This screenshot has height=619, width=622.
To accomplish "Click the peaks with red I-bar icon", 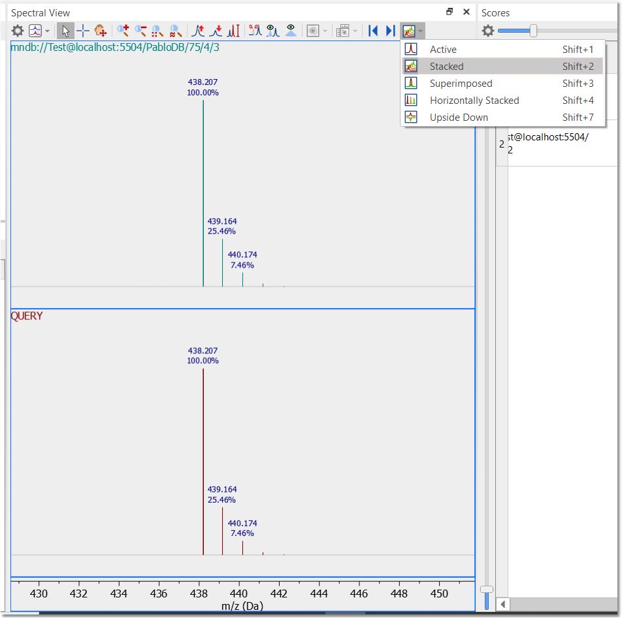I will tap(234, 31).
